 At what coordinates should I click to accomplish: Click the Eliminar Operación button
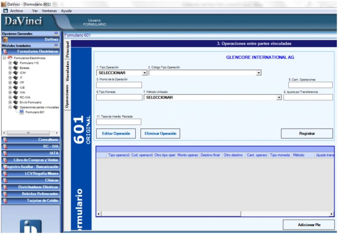160,134
